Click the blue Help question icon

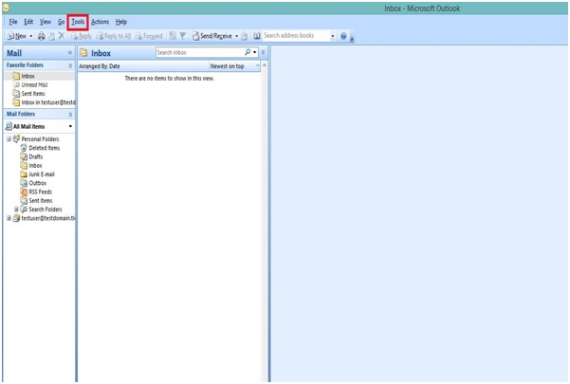[343, 36]
